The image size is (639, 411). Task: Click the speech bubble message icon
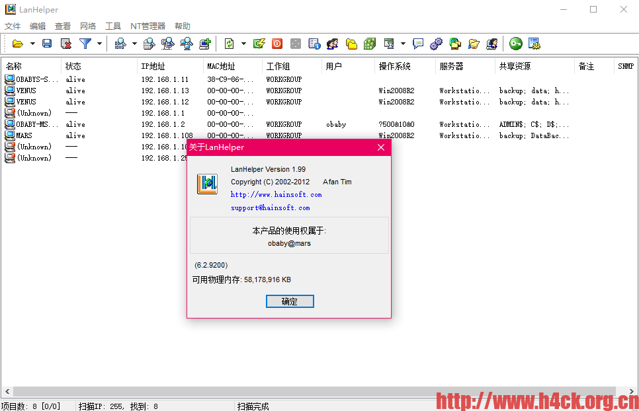(x=418, y=44)
